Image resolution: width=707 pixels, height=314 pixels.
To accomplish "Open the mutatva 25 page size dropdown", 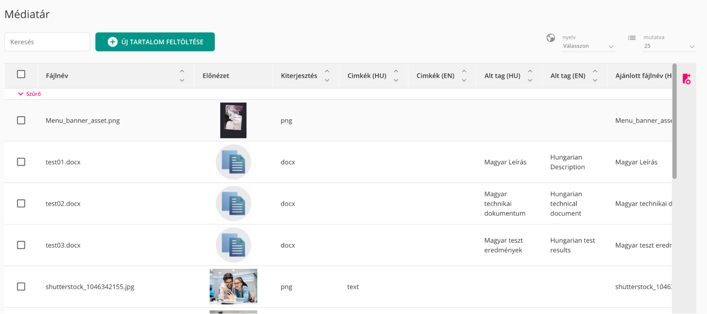I will coord(669,46).
